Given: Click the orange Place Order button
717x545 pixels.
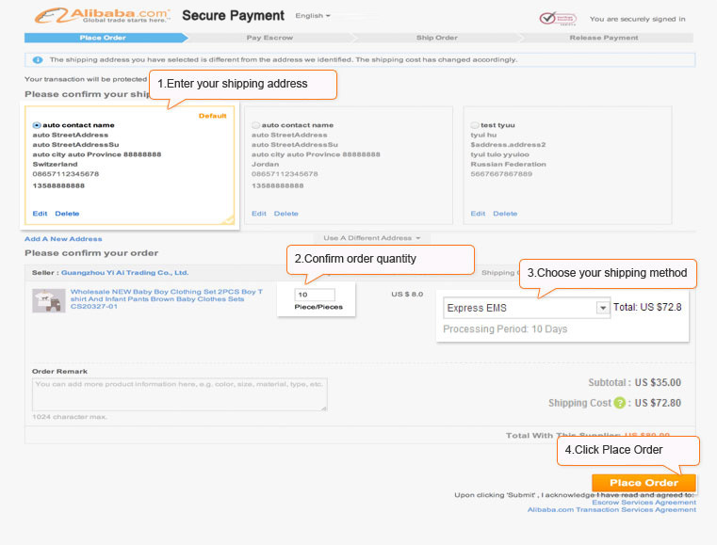Looking at the screenshot, I should pyautogui.click(x=644, y=483).
